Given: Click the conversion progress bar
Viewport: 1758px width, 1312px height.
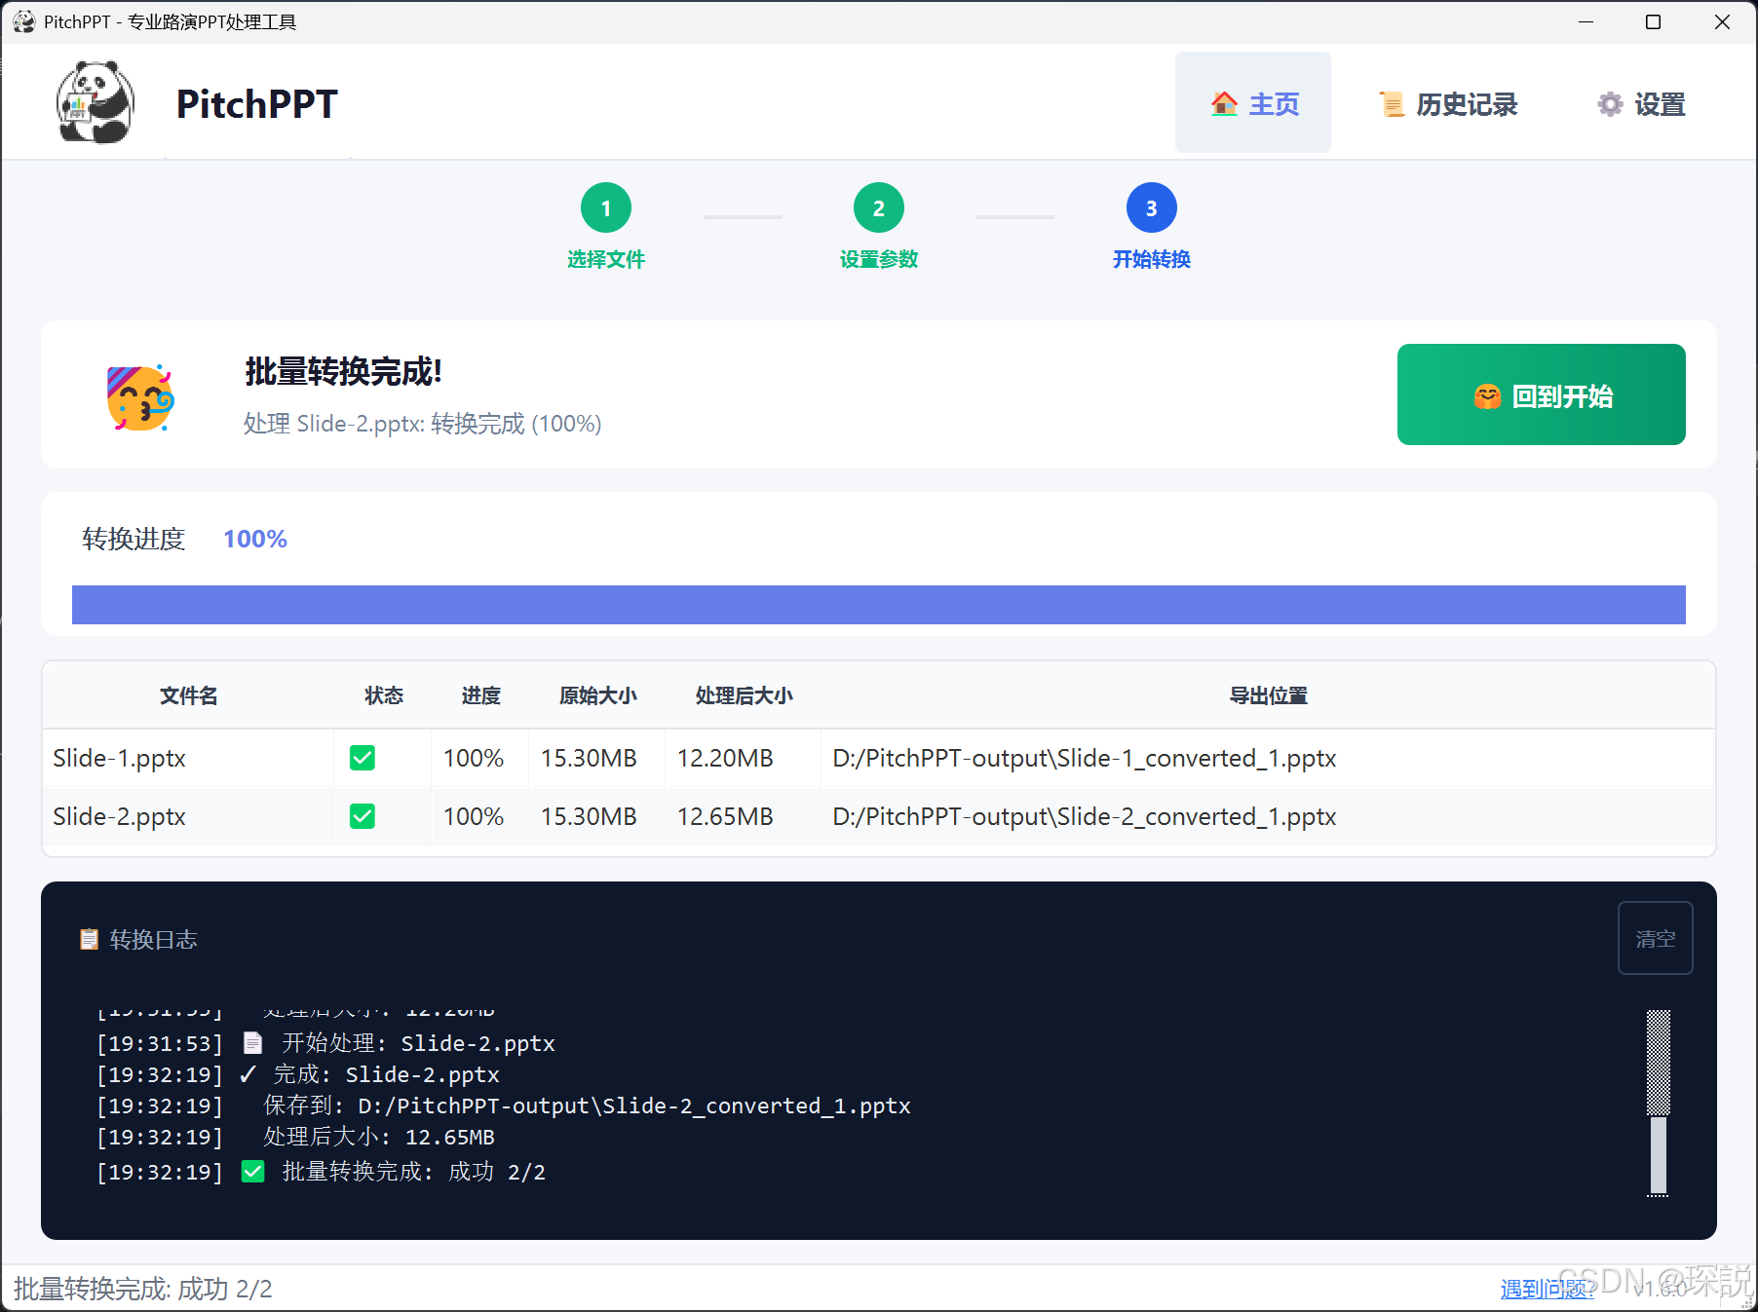Looking at the screenshot, I should 879,604.
